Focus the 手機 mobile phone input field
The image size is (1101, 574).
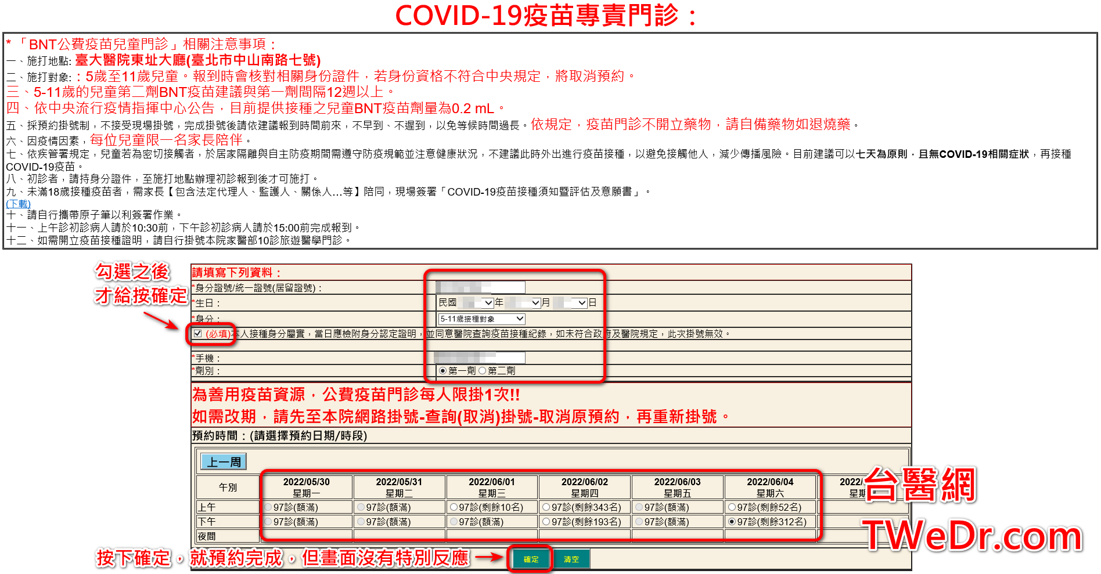480,358
